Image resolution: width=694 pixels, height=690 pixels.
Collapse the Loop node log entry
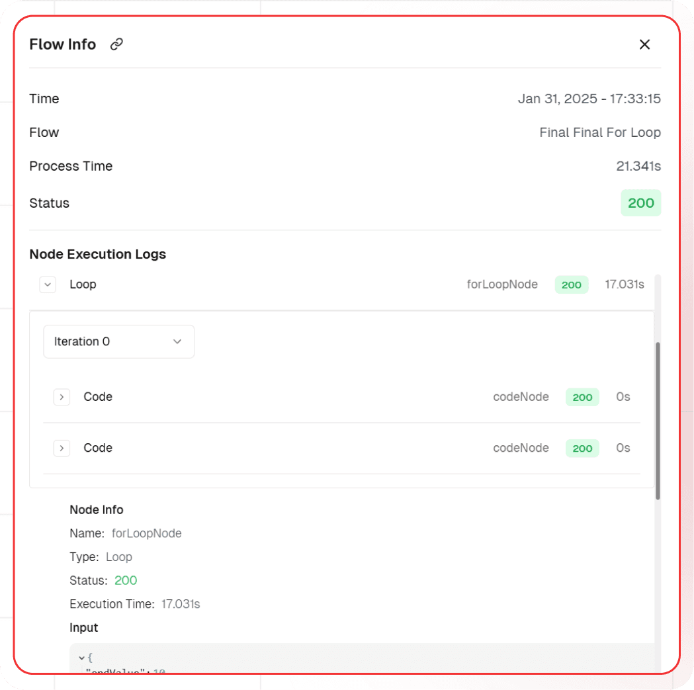tap(48, 284)
